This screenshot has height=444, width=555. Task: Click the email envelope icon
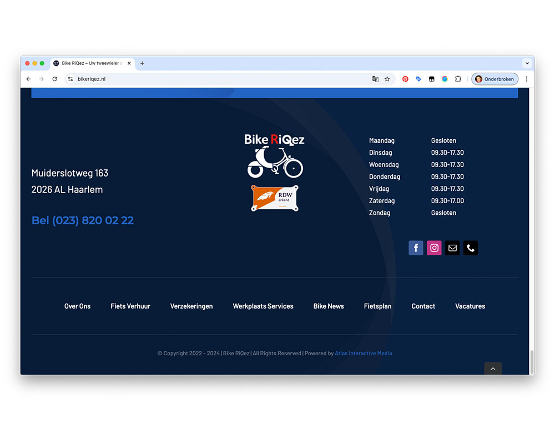[452, 248]
